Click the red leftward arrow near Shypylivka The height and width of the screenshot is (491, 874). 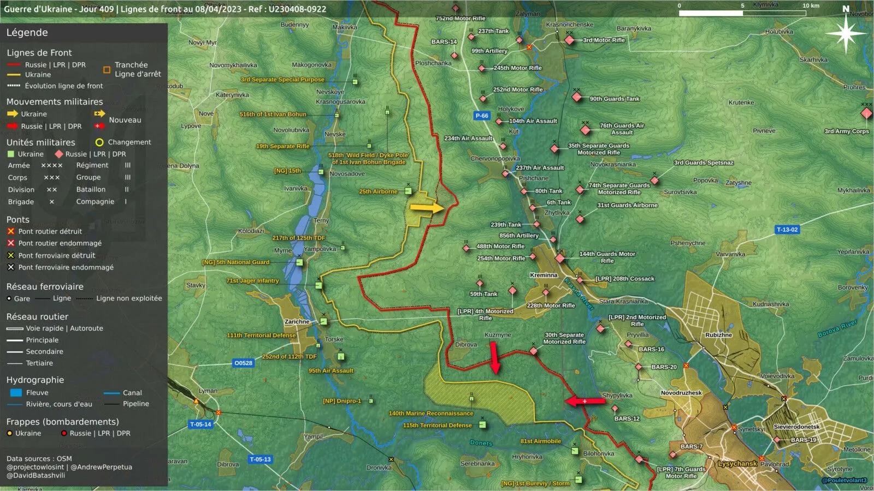585,402
